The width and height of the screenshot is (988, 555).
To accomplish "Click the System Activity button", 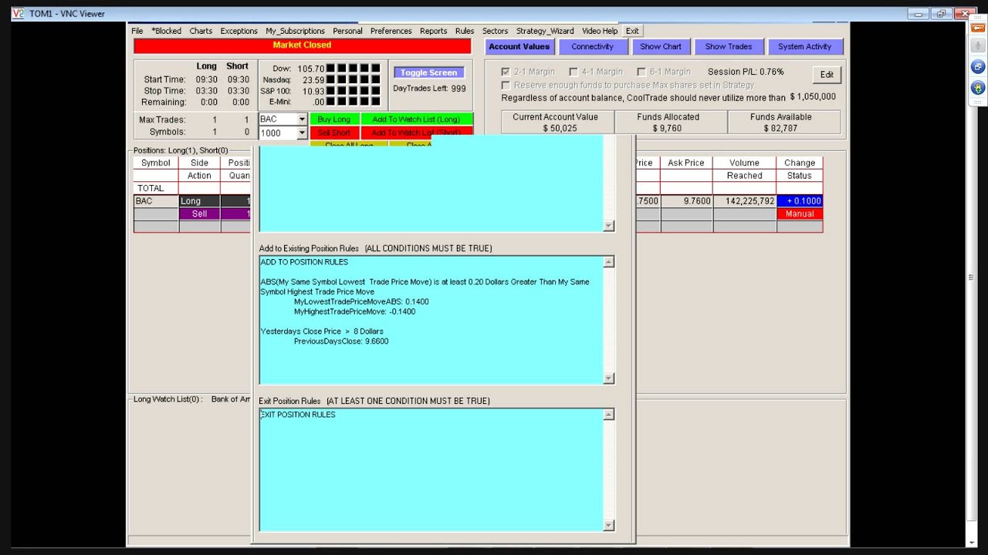I will click(804, 47).
